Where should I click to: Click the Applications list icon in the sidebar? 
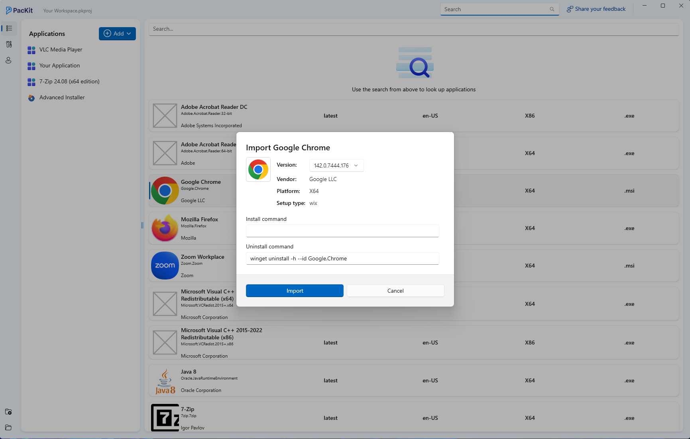(x=9, y=28)
